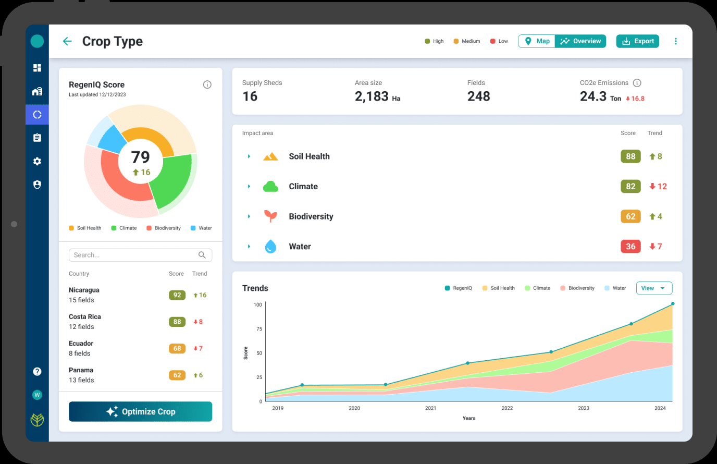
Task: Click the High legend color dot
Action: pyautogui.click(x=427, y=41)
